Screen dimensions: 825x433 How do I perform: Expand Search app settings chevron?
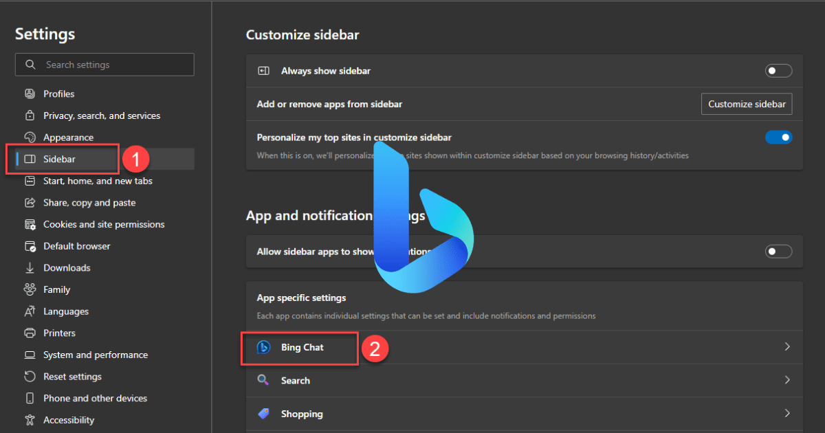(x=787, y=380)
